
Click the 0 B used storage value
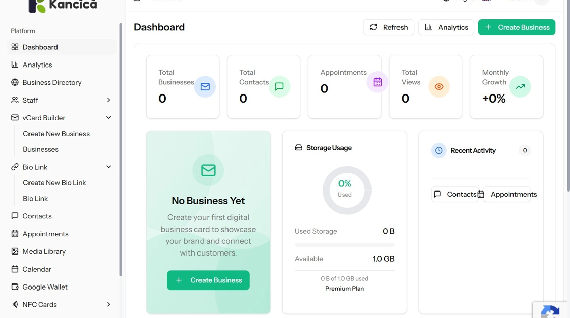click(x=389, y=231)
